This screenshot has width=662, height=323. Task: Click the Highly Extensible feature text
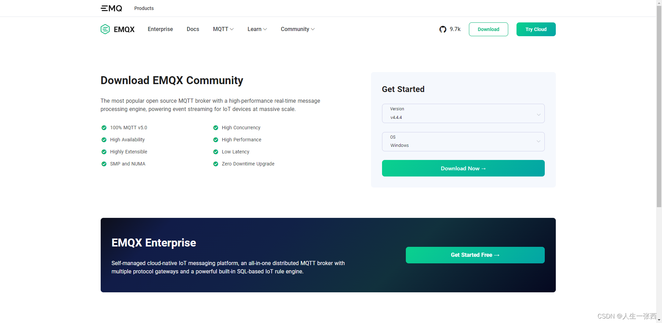pyautogui.click(x=129, y=152)
